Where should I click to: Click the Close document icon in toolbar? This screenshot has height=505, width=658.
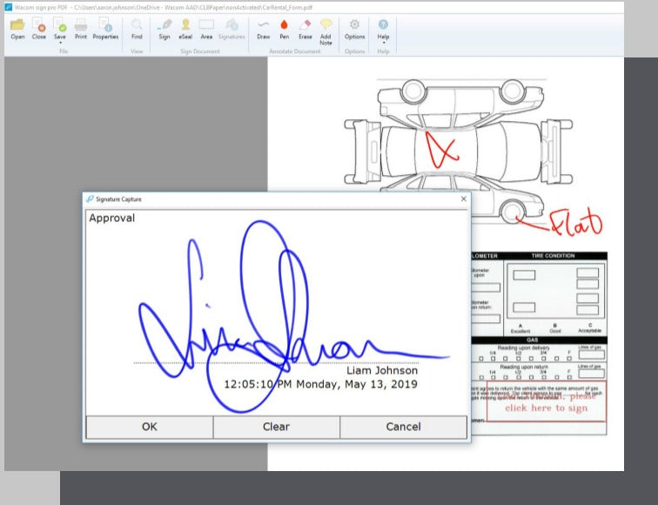(x=39, y=29)
